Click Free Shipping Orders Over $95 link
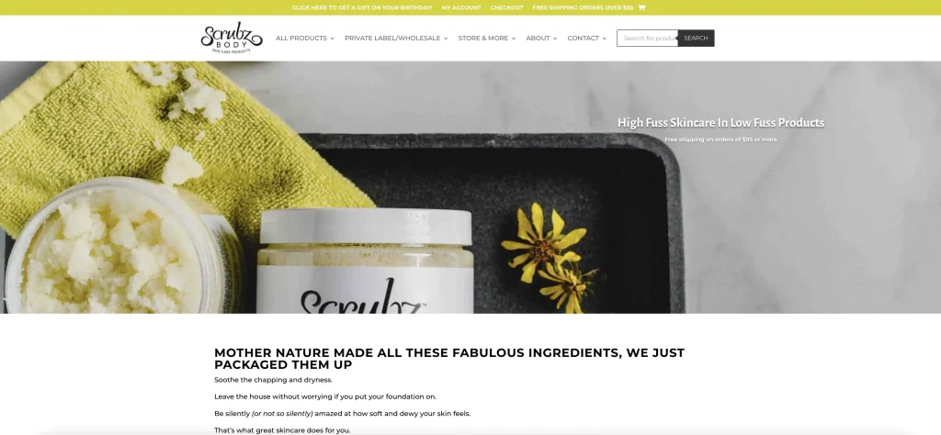The image size is (941, 435). click(583, 7)
